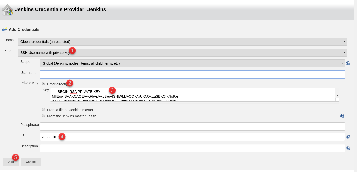This screenshot has width=357, height=172.
Task: Open help icon for Private Key options
Action: [x=342, y=116]
